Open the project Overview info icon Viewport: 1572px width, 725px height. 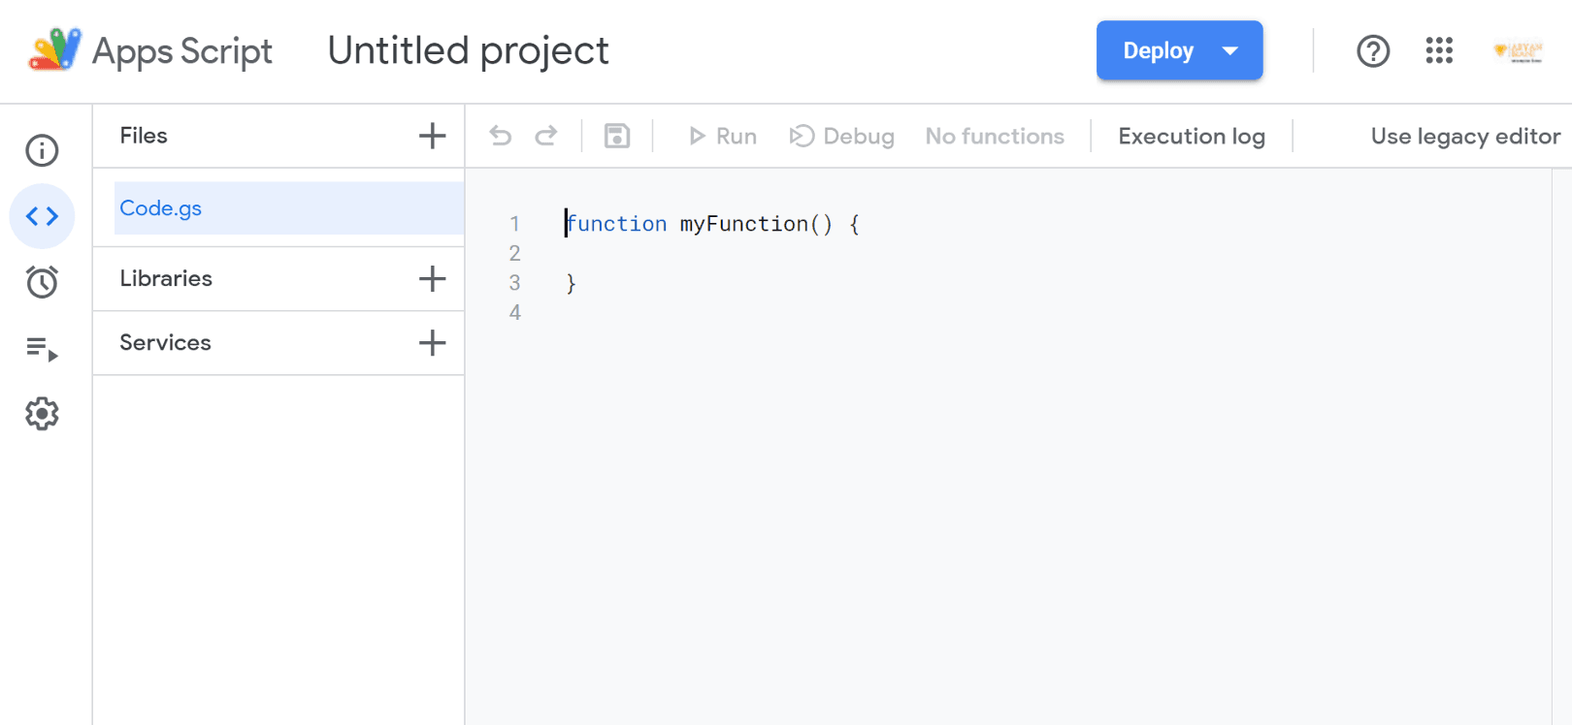pyautogui.click(x=42, y=150)
